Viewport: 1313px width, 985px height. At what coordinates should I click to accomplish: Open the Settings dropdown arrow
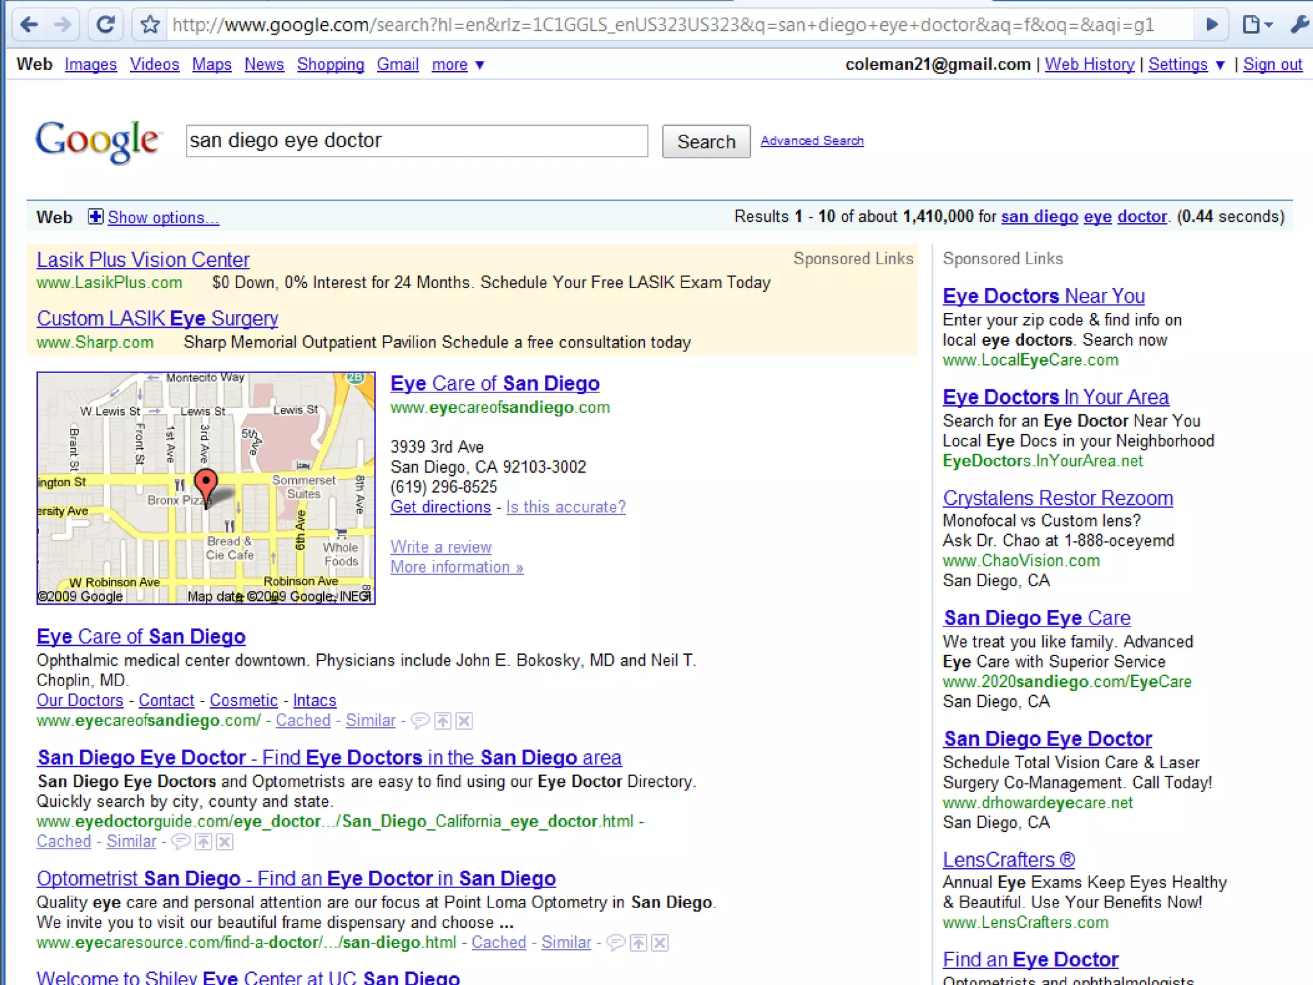[1220, 65]
